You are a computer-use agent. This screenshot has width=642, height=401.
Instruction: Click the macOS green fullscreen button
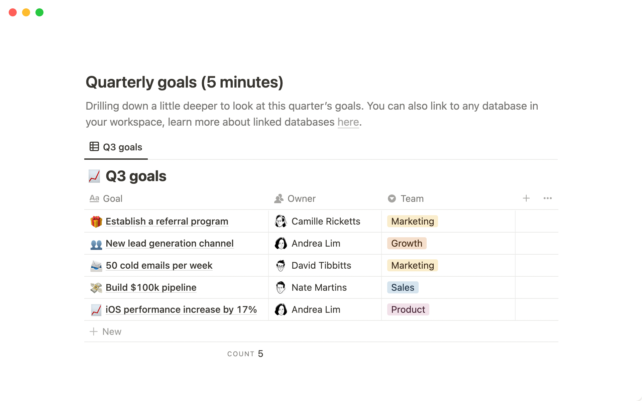click(x=39, y=12)
